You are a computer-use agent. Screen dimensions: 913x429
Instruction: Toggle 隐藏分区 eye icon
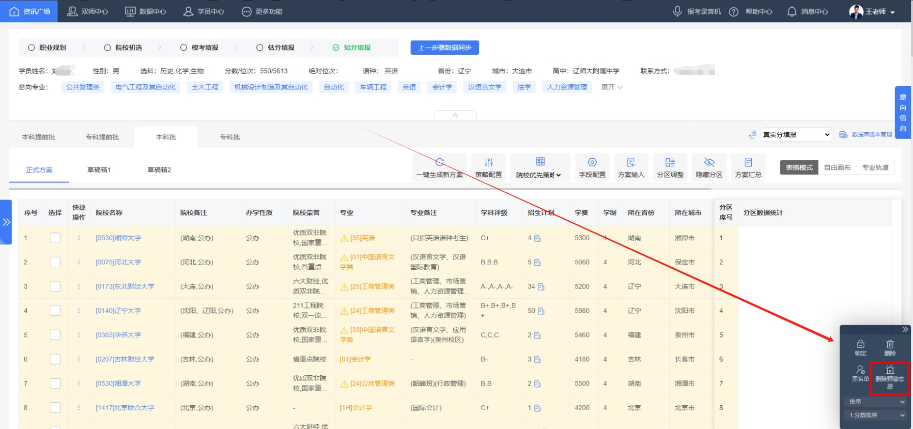pyautogui.click(x=709, y=162)
